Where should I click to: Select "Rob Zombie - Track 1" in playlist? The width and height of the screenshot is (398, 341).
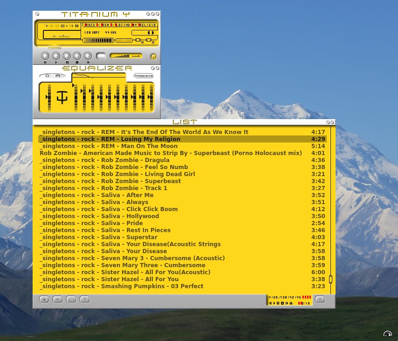[182, 188]
